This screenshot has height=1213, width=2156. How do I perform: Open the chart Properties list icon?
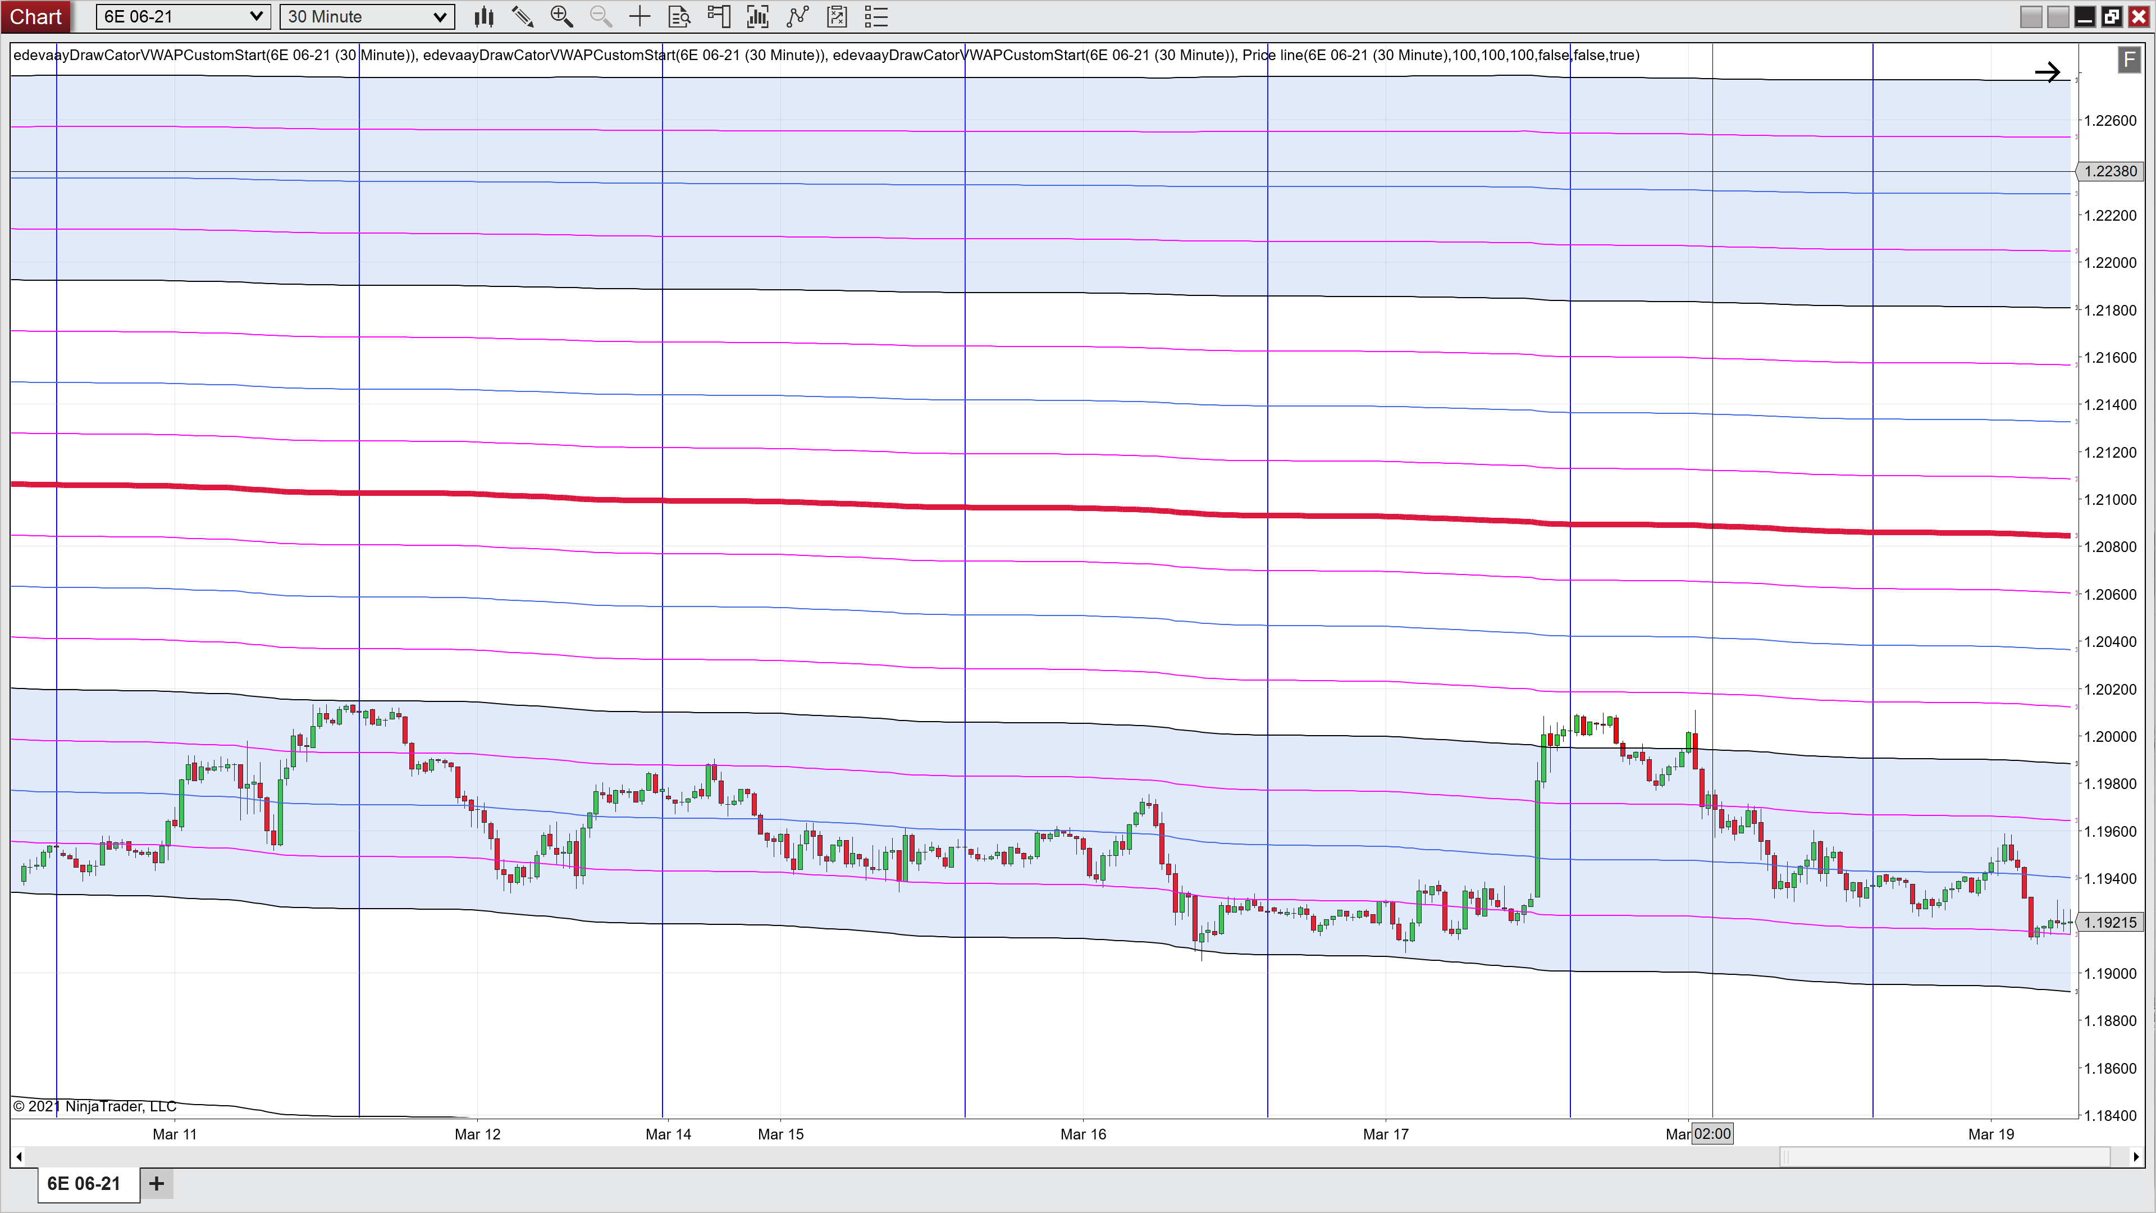(876, 17)
